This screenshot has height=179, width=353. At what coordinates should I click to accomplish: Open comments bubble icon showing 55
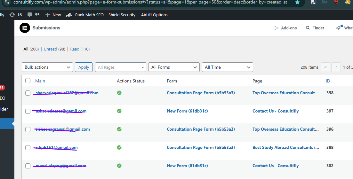[29, 15]
